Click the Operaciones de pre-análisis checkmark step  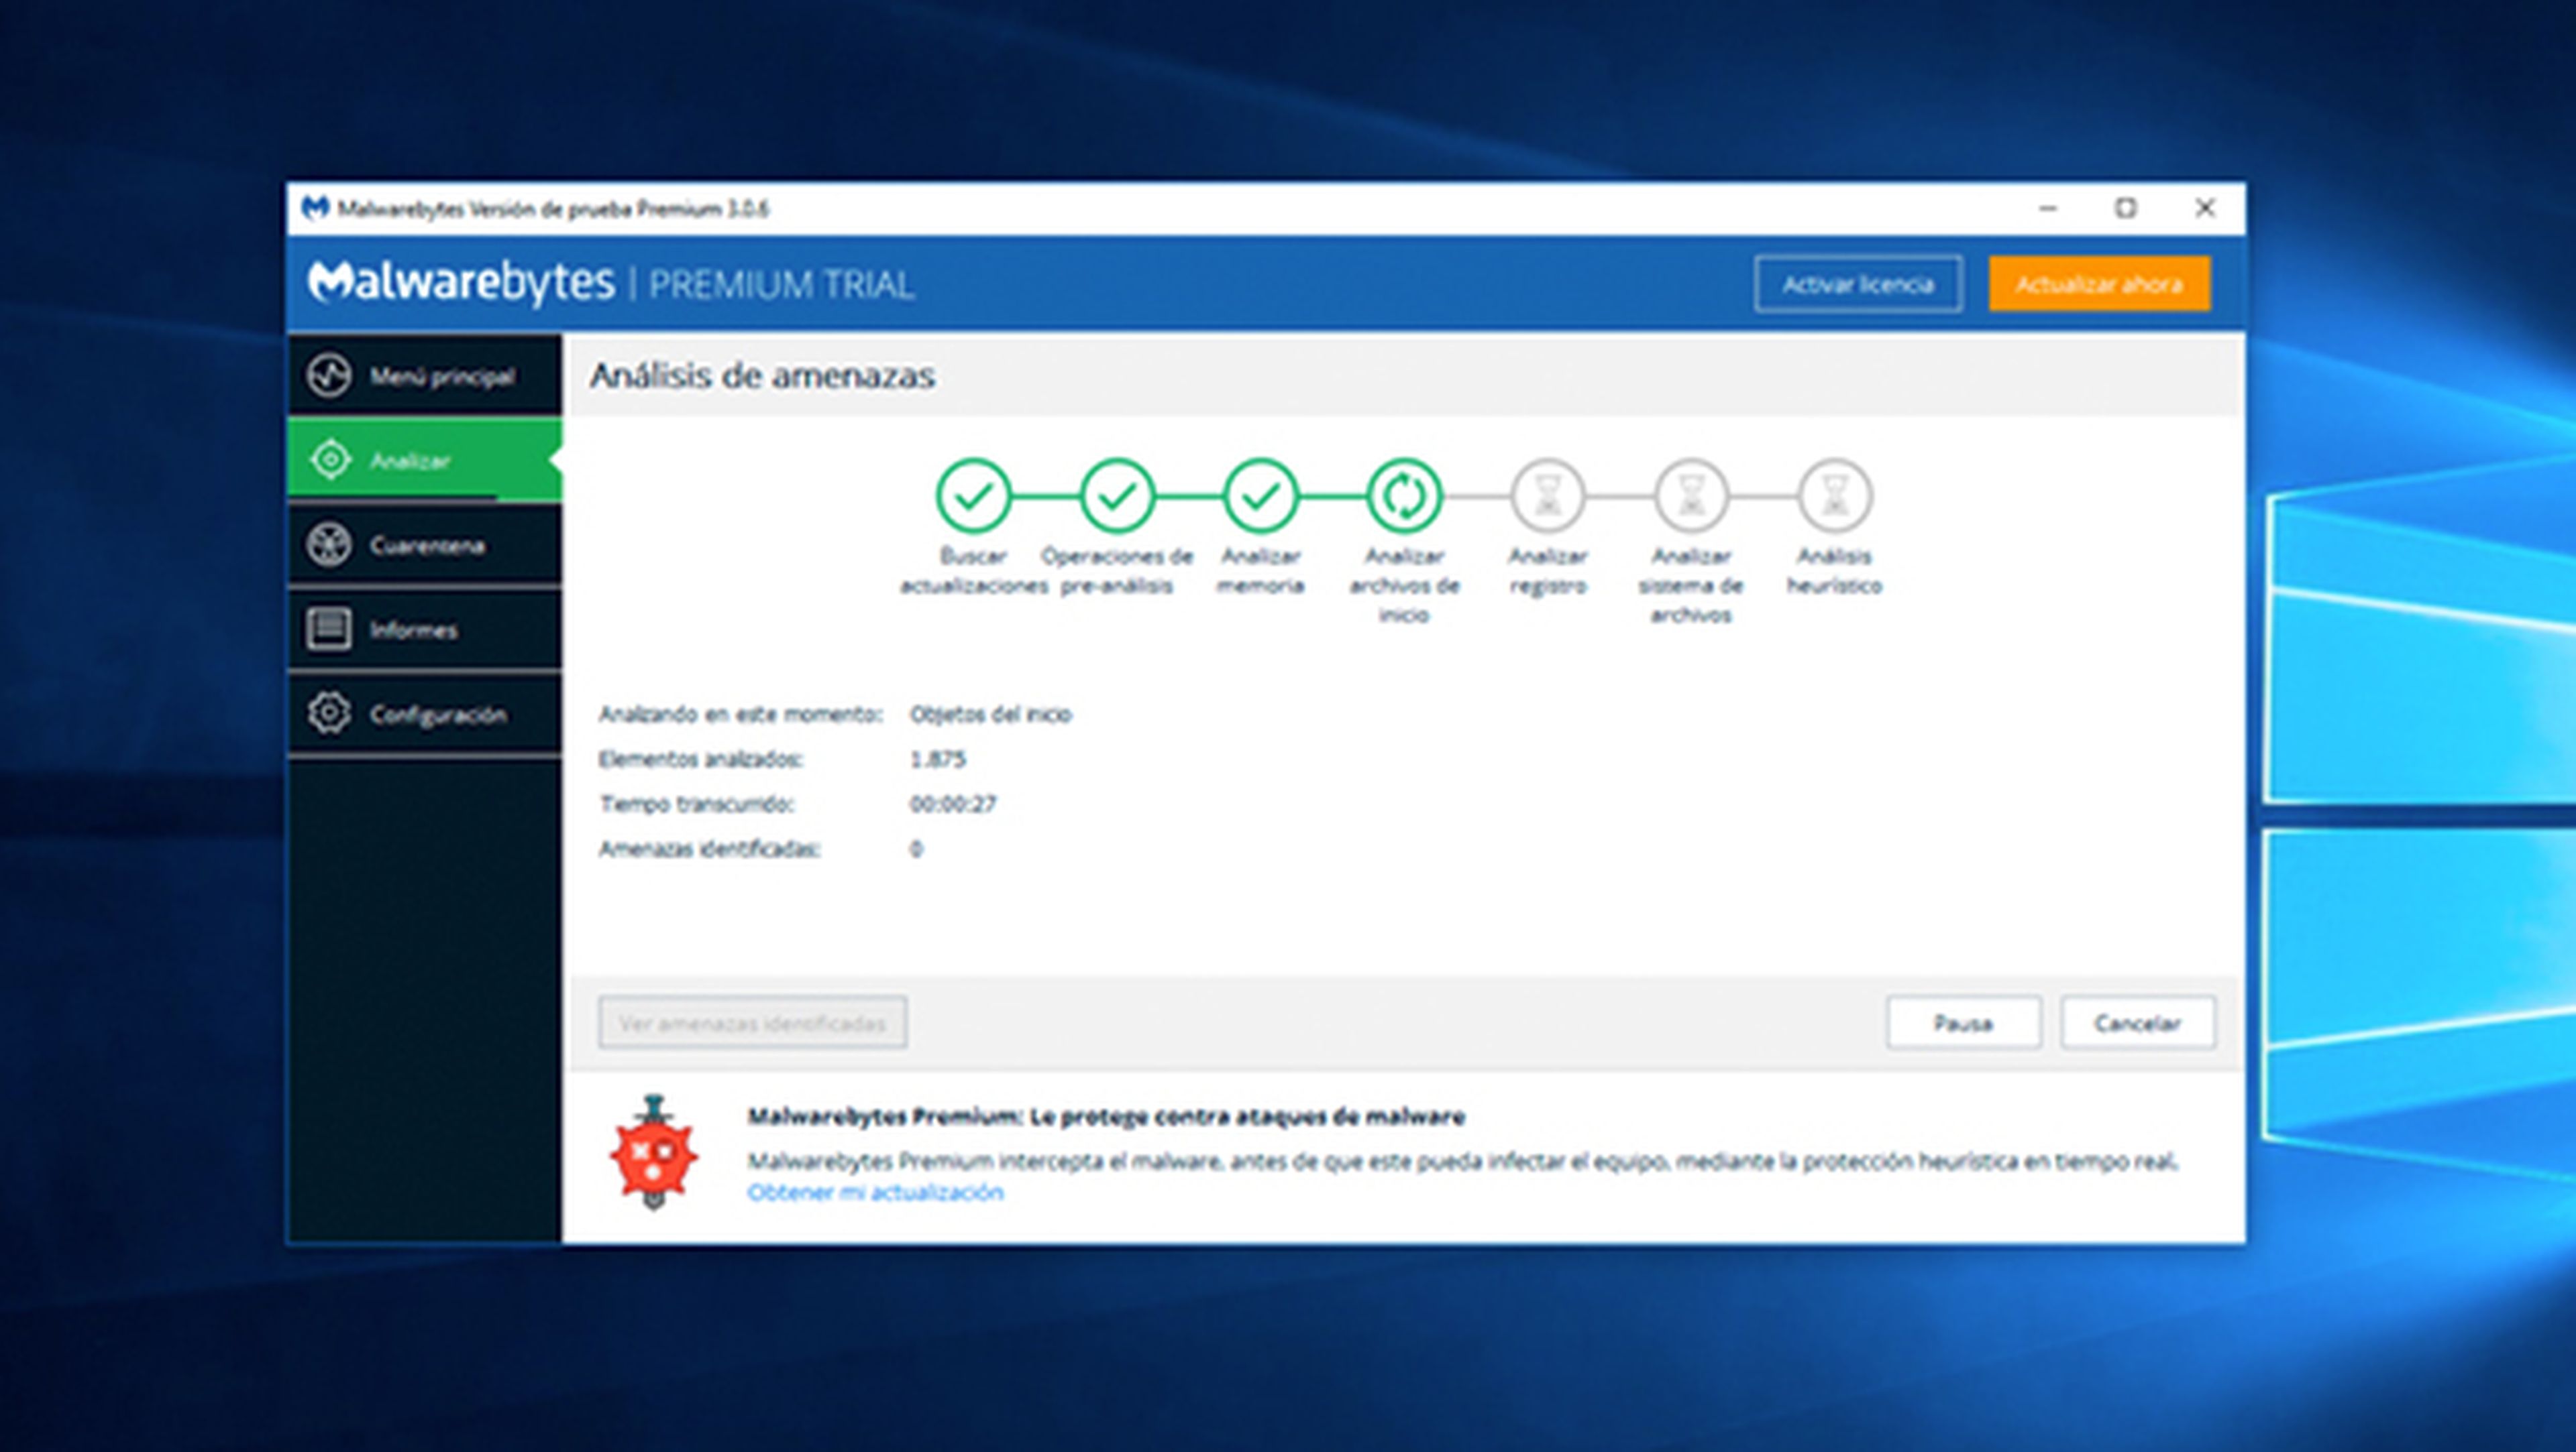point(1117,495)
